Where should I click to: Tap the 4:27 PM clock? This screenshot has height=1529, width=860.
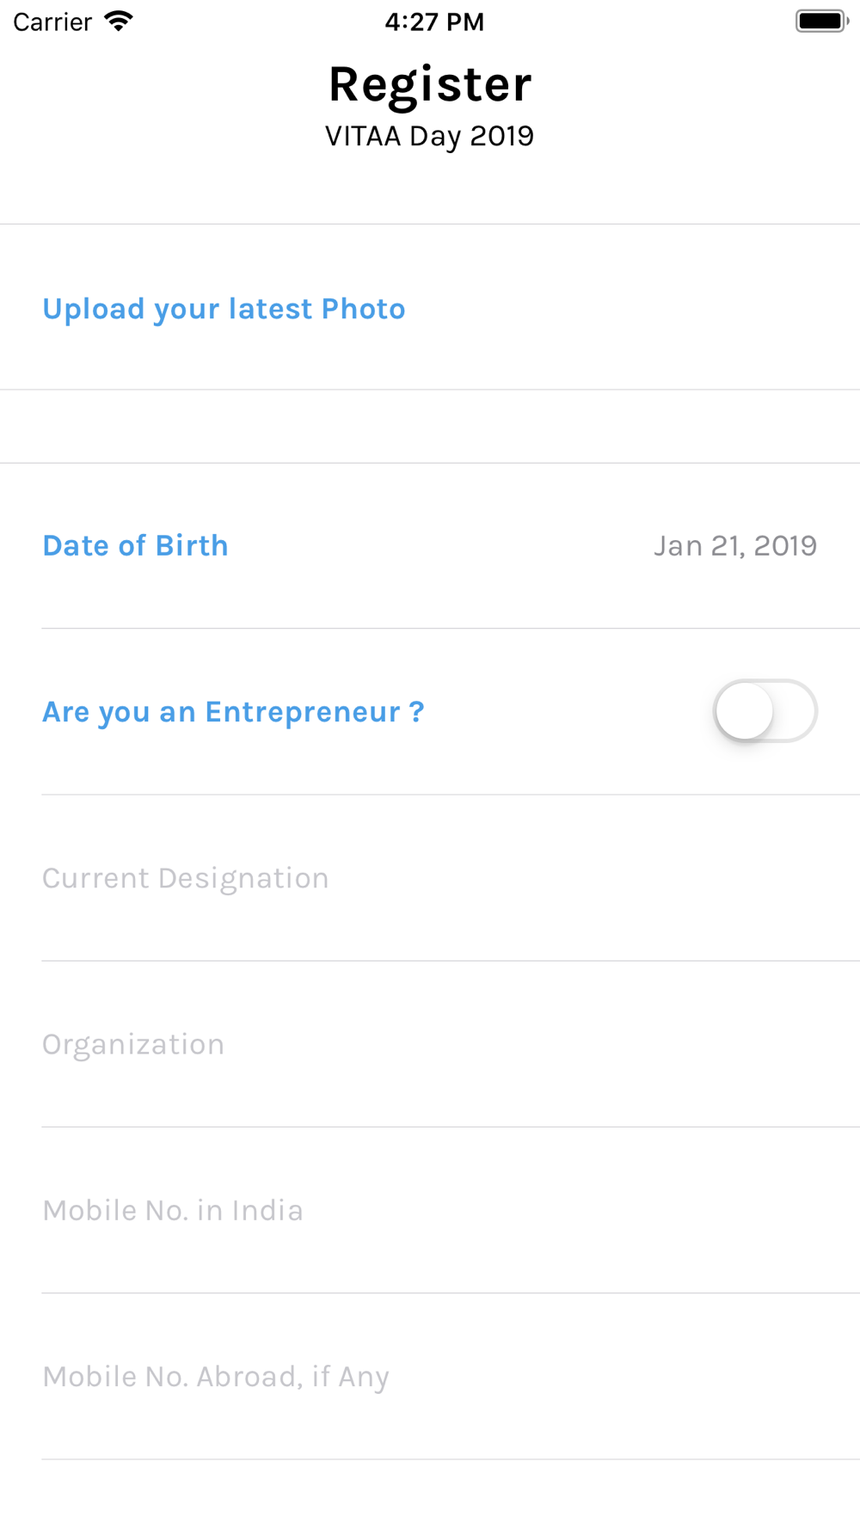click(x=434, y=21)
